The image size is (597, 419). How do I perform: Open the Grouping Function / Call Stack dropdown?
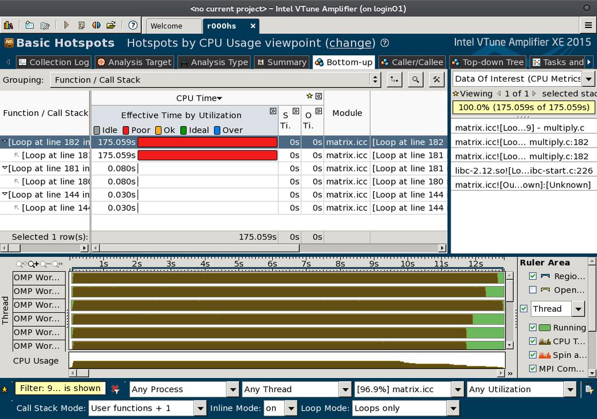click(x=216, y=80)
